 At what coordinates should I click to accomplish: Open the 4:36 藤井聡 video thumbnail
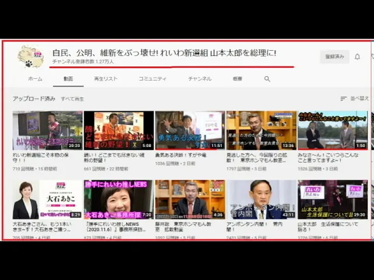tap(190, 199)
